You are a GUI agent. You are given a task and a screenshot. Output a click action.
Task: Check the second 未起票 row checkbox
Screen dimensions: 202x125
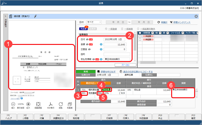pos(140,39)
